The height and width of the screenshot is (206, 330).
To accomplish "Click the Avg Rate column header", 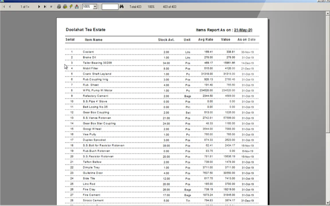I will tap(206, 39).
